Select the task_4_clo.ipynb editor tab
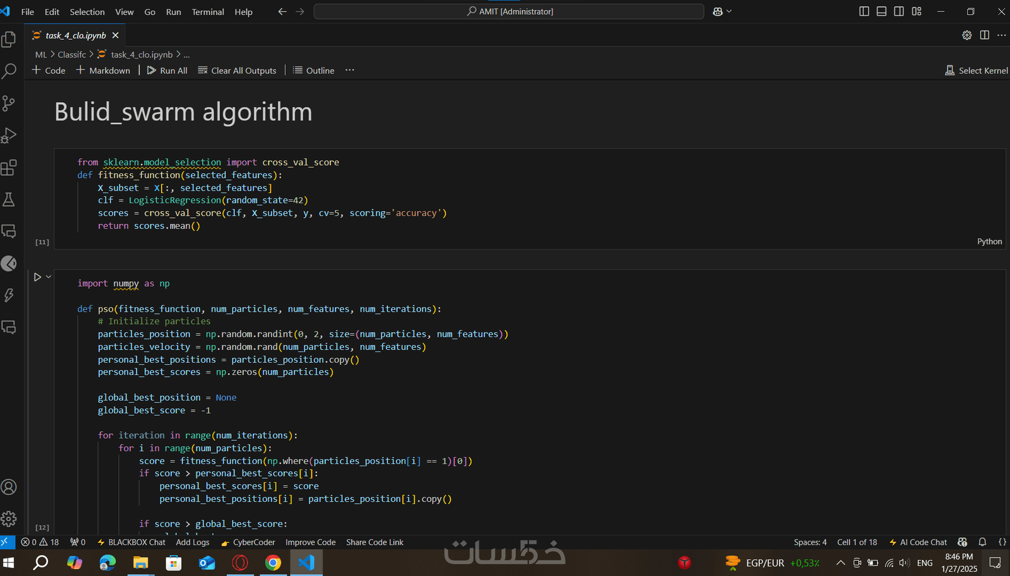This screenshot has width=1010, height=576. click(75, 35)
